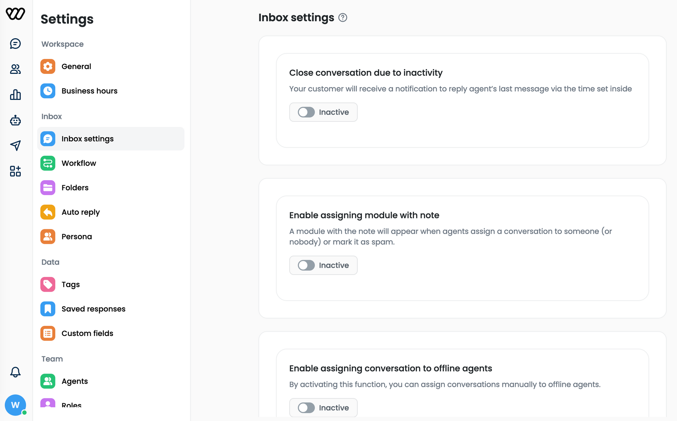Click the purple Folders icon

[48, 188]
